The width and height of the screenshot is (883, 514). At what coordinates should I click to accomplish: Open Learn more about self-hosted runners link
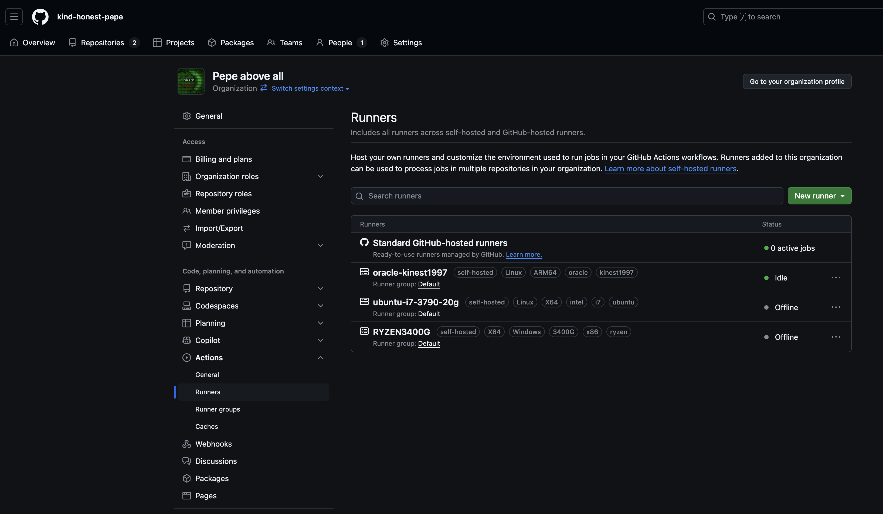point(670,169)
